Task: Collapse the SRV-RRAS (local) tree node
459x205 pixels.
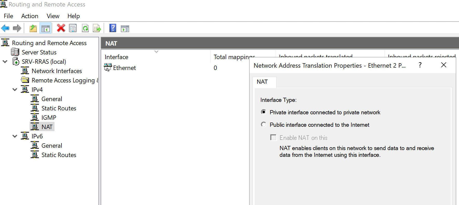Action: pos(5,62)
